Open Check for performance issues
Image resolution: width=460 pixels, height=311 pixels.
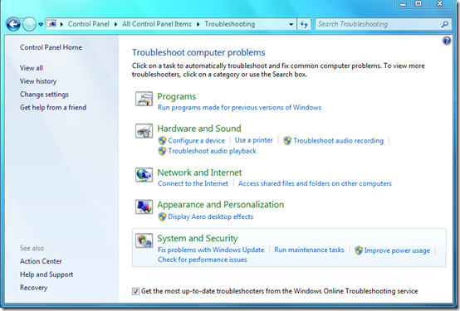point(202,260)
